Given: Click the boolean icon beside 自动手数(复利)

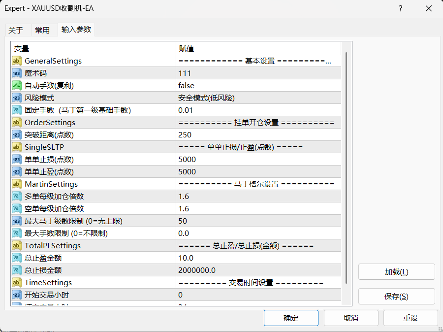Looking at the screenshot, I should pyautogui.click(x=17, y=85).
